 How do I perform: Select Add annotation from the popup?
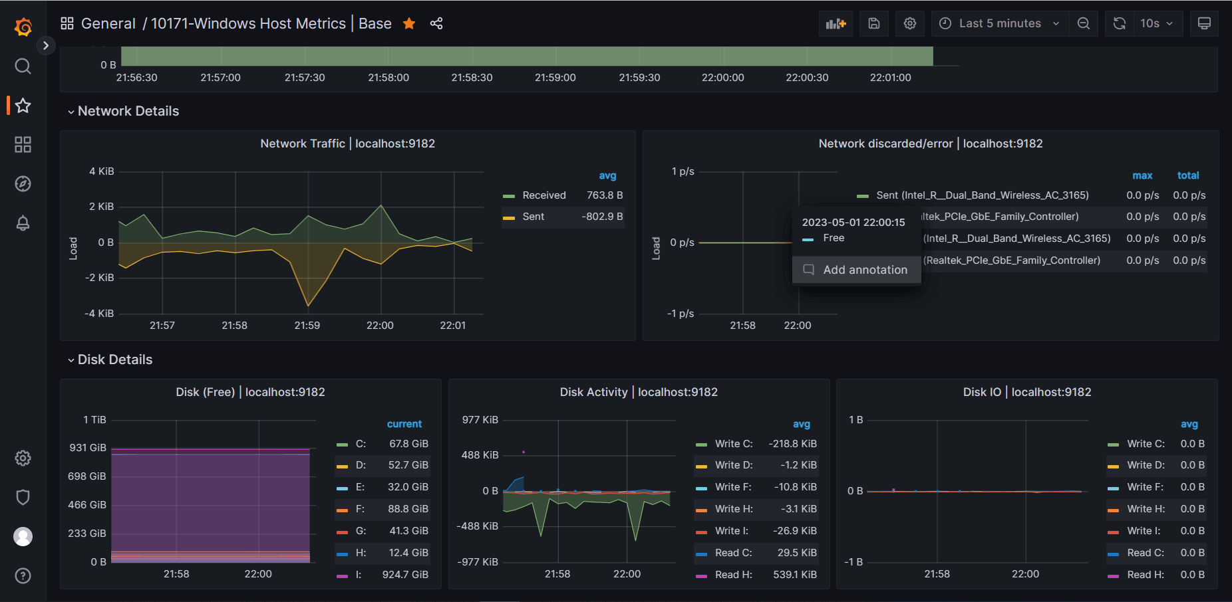tap(864, 270)
